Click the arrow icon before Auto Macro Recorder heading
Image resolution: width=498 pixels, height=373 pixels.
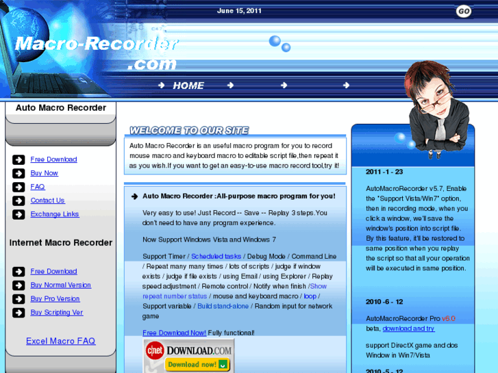(134, 196)
